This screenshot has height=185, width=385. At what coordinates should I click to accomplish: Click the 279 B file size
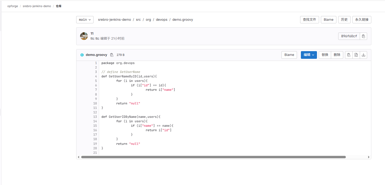click(121, 55)
